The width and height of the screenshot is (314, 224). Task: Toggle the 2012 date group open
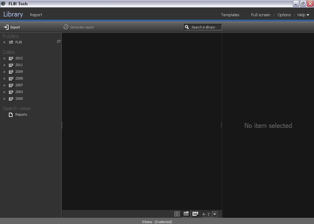5,58
